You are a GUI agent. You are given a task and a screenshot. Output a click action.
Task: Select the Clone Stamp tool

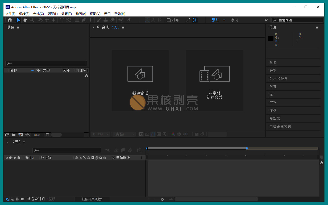click(x=106, y=20)
